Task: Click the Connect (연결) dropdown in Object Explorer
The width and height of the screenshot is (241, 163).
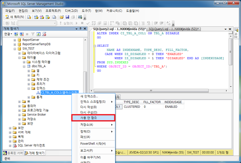Action: click(x=8, y=34)
